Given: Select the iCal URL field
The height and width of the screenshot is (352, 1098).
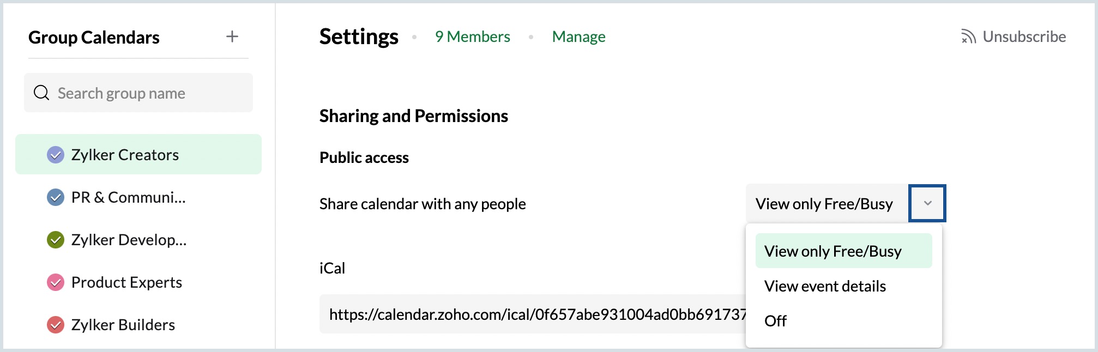Looking at the screenshot, I should click(532, 314).
